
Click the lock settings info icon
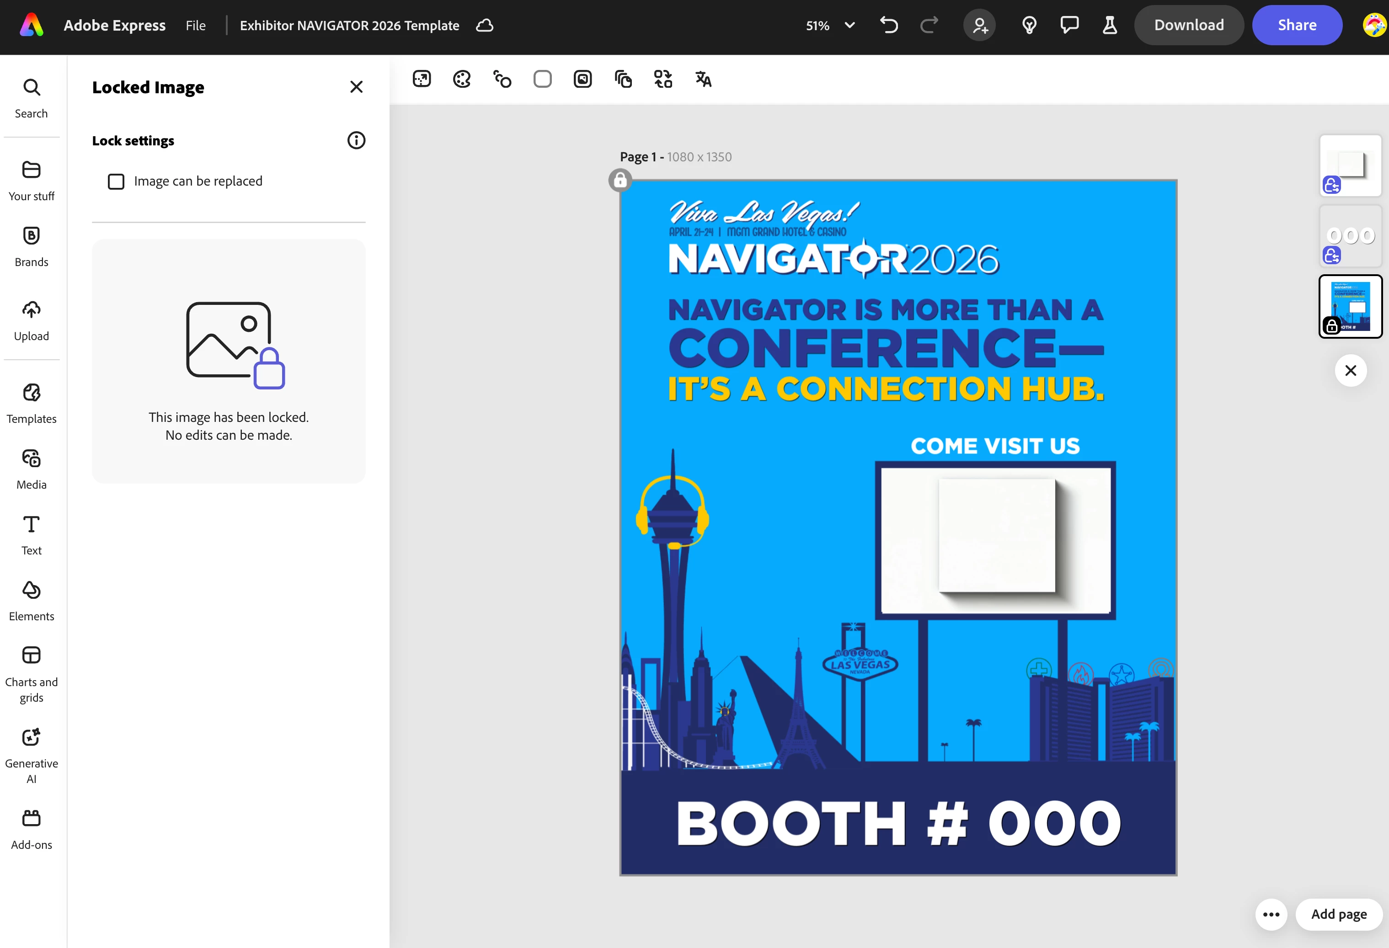click(356, 140)
